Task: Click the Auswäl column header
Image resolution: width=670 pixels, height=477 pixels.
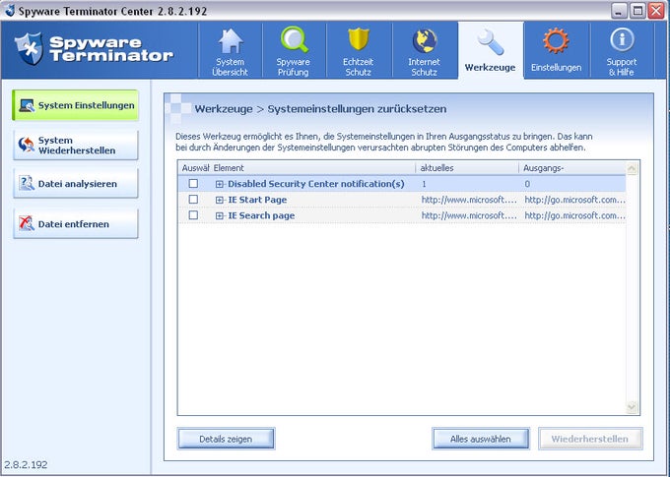Action: click(195, 168)
